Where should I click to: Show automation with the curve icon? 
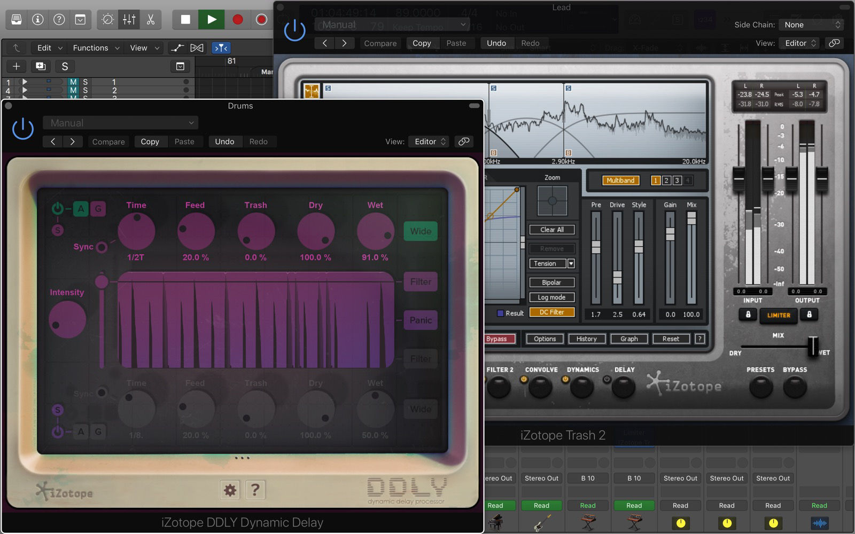[177, 48]
